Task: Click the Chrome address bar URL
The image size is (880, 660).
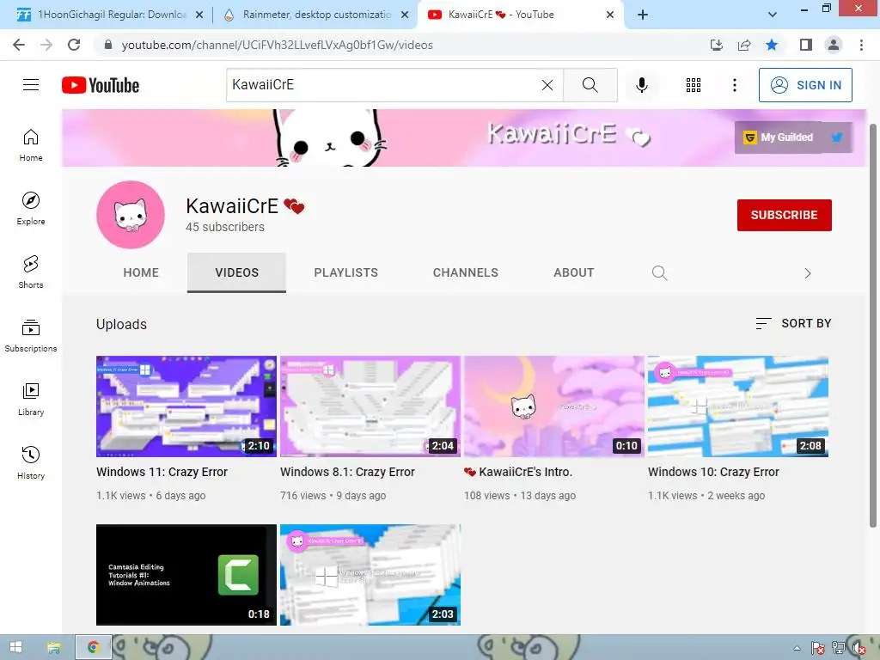Action: [277, 45]
